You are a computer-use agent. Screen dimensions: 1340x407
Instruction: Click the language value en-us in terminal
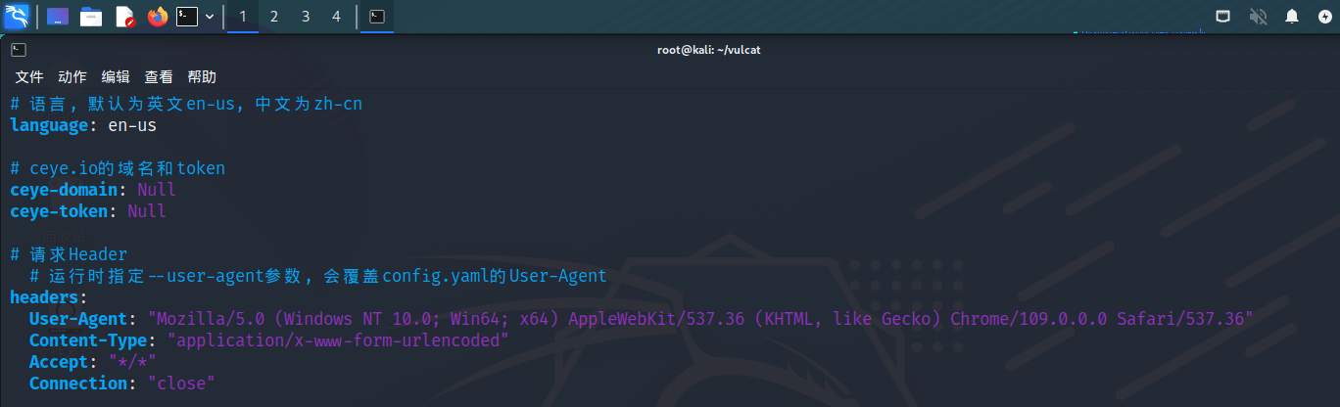point(132,125)
